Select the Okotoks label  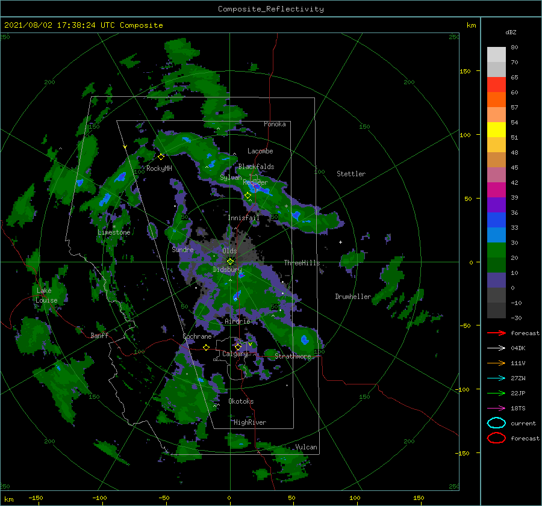click(x=241, y=401)
